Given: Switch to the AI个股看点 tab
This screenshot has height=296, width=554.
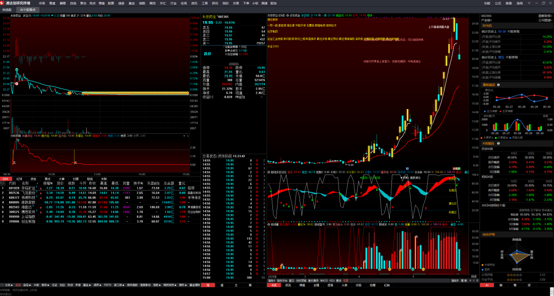Looking at the screenshot, I should pos(27,10).
